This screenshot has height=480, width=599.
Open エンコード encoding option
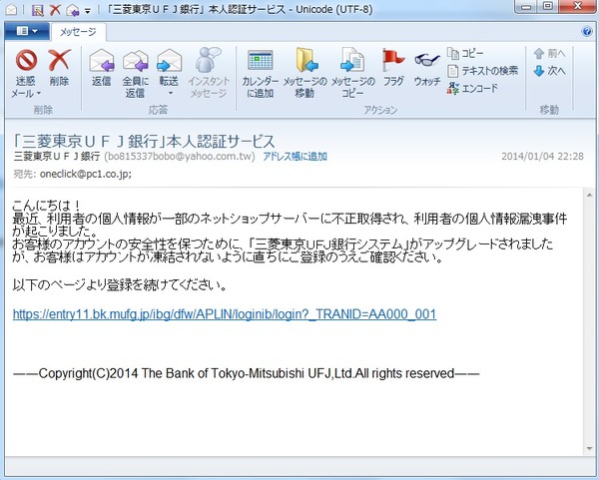coord(472,88)
